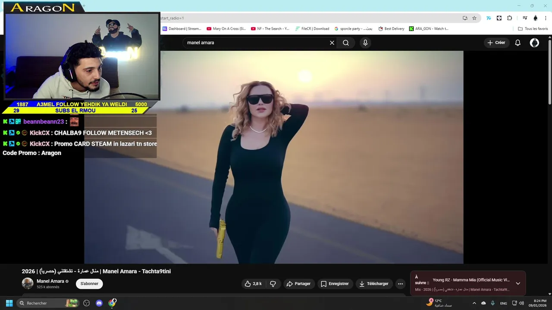Open the Mary On A Cross bookmark
The image size is (552, 310).
(x=226, y=29)
